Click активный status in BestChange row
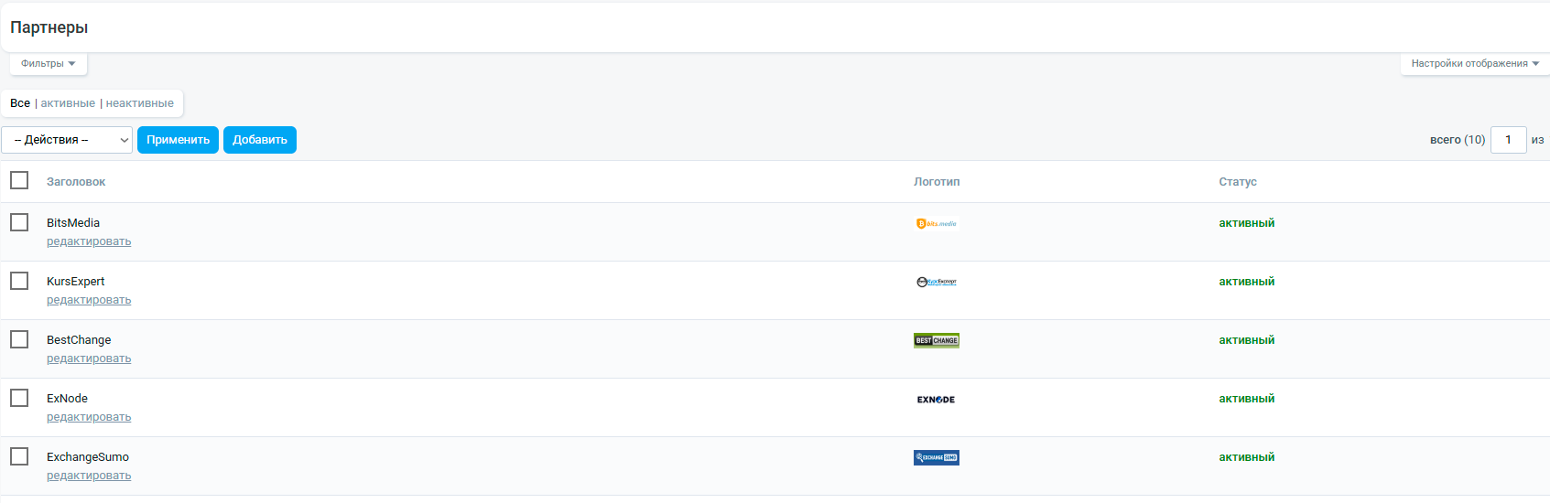Image resolution: width=1550 pixels, height=503 pixels. point(1246,340)
